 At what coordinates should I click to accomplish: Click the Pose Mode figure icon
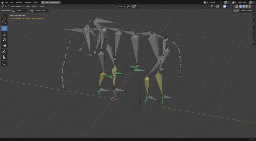[9, 6]
